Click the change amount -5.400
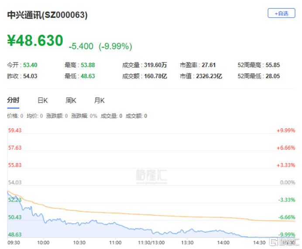 [81, 46]
